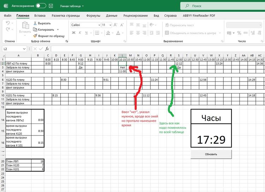This screenshot has height=192, width=265.
Task: Click the Fill Color bucket icon
Action: click(108, 33)
